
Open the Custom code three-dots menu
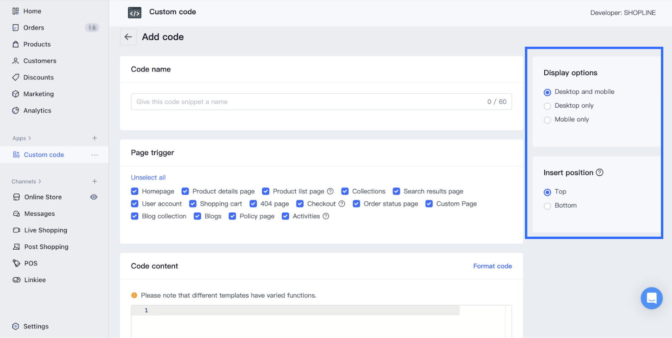pyautogui.click(x=94, y=155)
